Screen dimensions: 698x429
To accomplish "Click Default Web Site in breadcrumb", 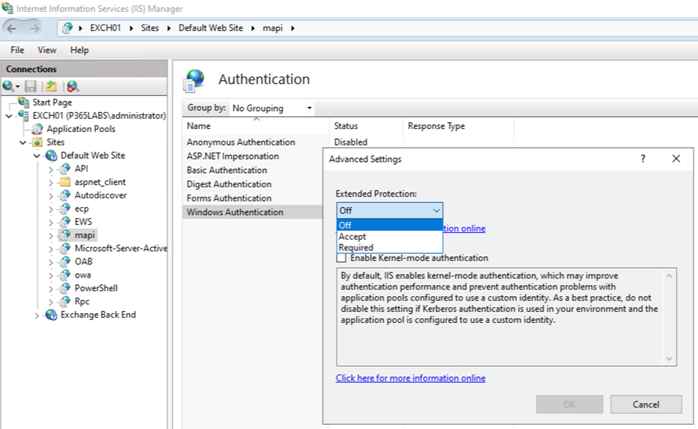I will [211, 28].
